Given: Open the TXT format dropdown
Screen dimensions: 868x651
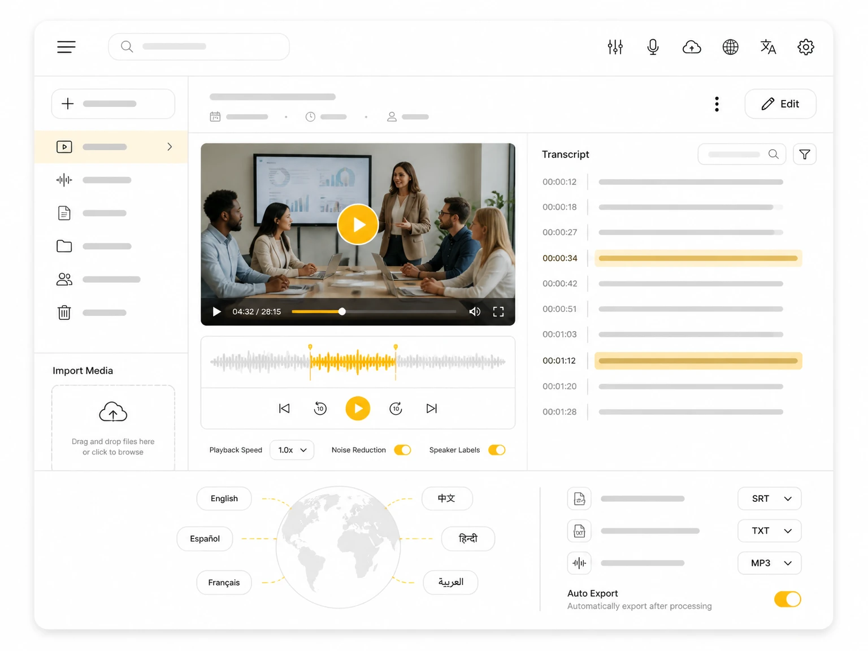Looking at the screenshot, I should tap(770, 531).
